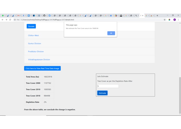Click the 'Total Area (ha)' row label
Image resolution: width=181 pixels, height=129 pixels.
pos(33,77)
